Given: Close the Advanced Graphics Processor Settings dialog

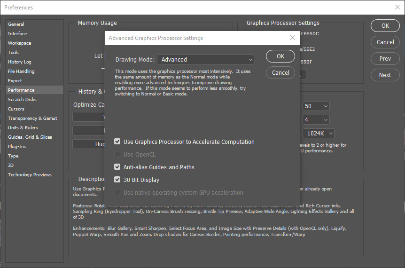Looking at the screenshot, I should coord(292,38).
